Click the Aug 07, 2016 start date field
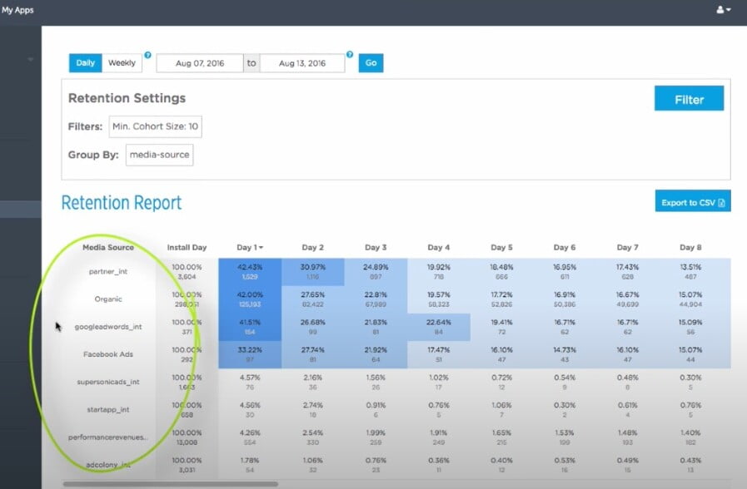Screen dimensions: 747x489 pos(200,63)
